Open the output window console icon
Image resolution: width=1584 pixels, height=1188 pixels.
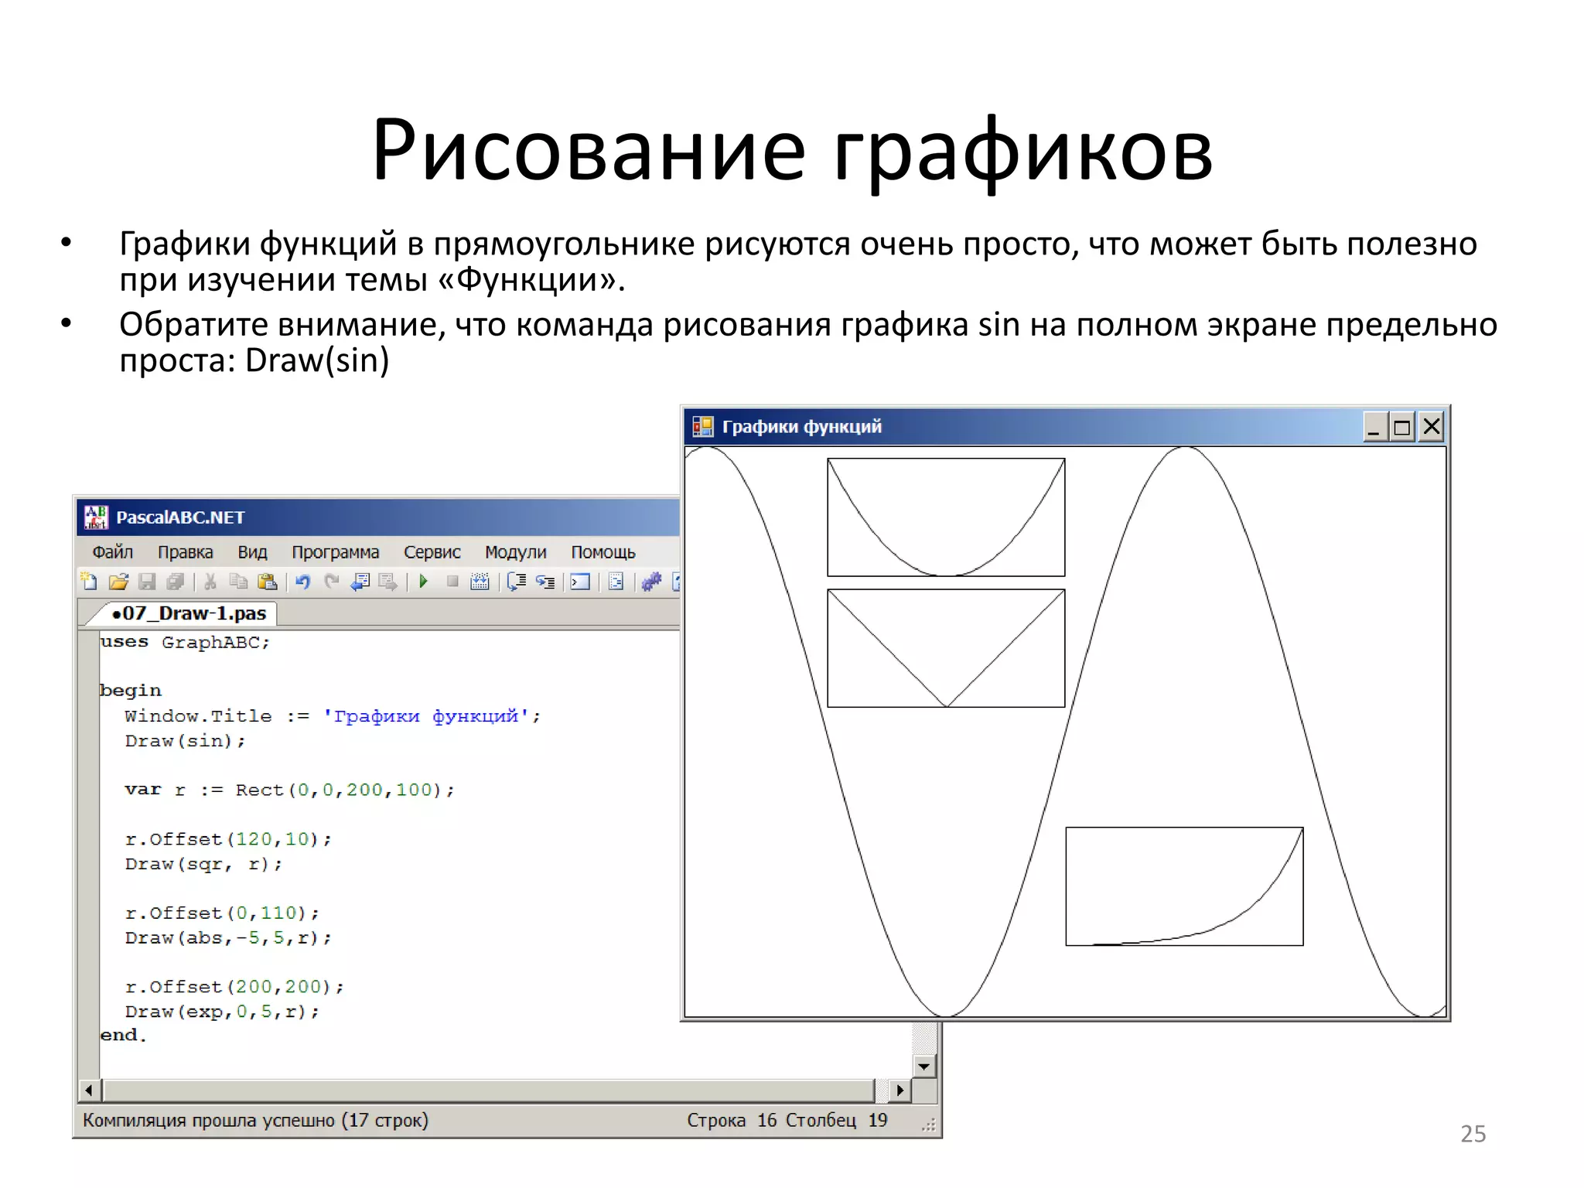pyautogui.click(x=580, y=582)
